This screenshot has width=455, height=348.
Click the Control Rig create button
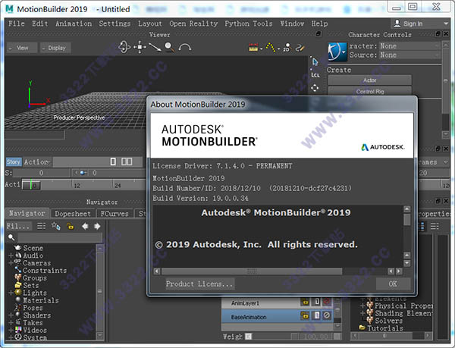[x=370, y=91]
